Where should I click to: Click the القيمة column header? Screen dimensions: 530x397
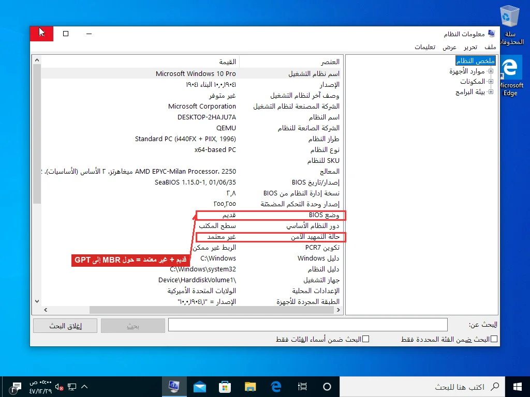click(x=140, y=62)
